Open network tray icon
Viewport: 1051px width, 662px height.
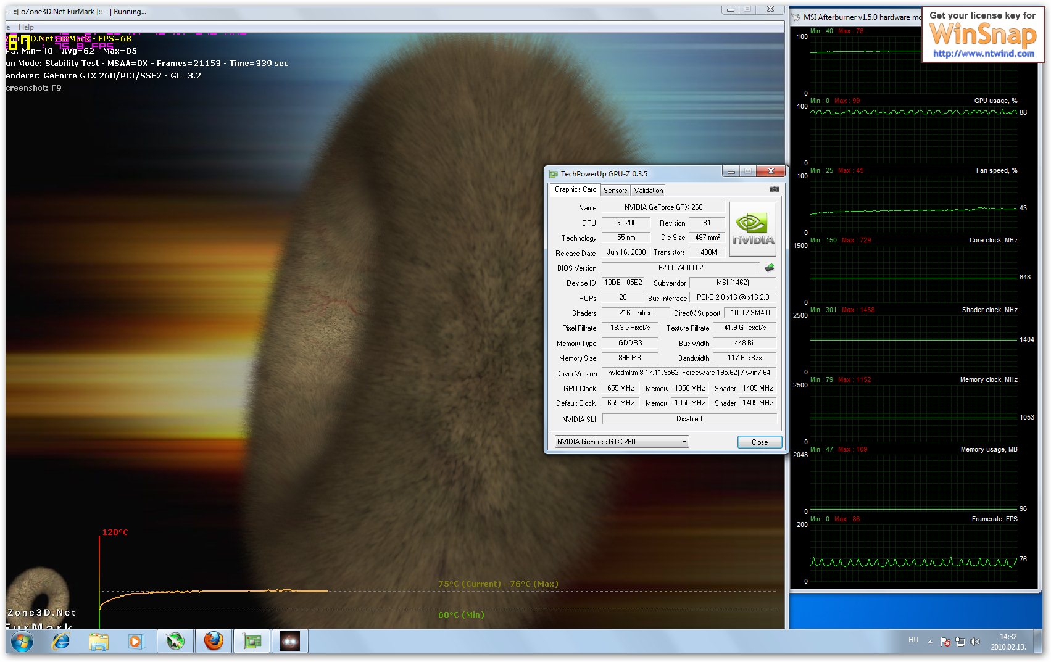(x=960, y=642)
